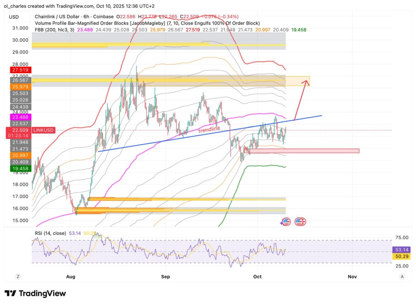Select the green 19.458 price label
This screenshot has height=305, width=416.
click(19, 168)
